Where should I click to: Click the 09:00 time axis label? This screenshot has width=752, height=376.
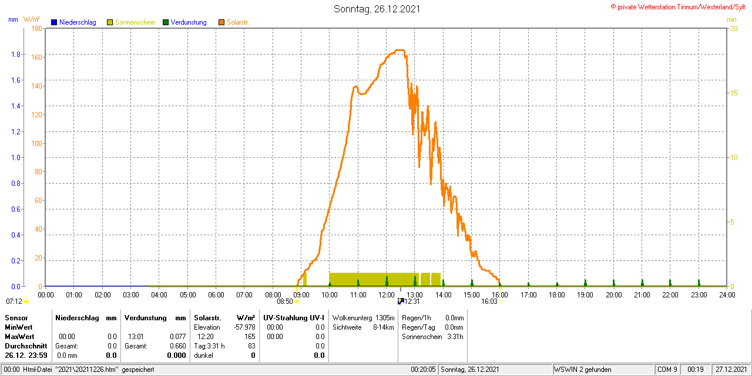[x=301, y=295]
